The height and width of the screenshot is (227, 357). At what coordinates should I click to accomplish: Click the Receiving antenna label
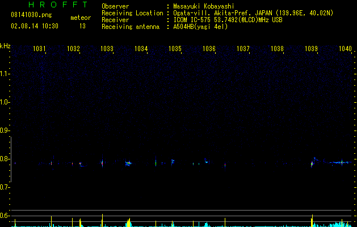pyautogui.click(x=131, y=27)
